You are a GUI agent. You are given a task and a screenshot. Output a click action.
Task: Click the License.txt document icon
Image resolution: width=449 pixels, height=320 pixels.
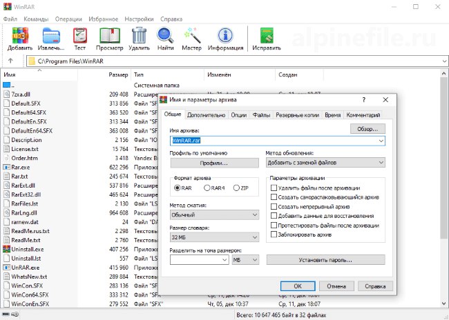[x=7, y=149]
